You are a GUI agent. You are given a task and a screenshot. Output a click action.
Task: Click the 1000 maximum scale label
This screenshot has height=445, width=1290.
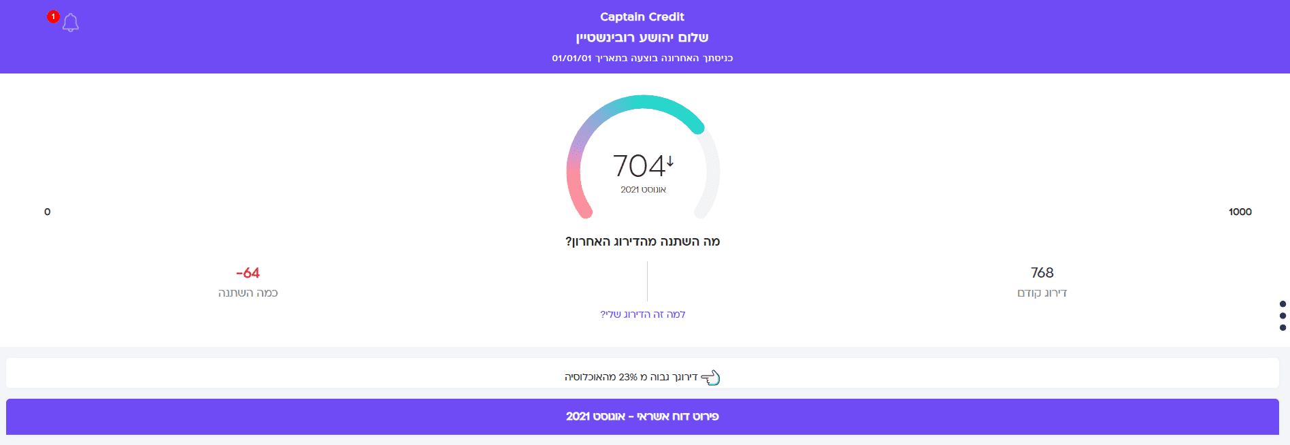pyautogui.click(x=1240, y=212)
